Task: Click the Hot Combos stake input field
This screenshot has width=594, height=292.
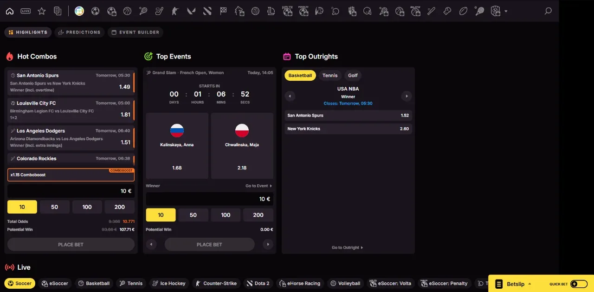Action: 71,191
